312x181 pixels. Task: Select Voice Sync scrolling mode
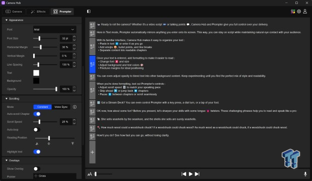(x=61, y=107)
